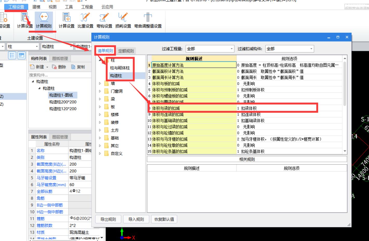
Task: Open 云应用 ribbon tab
Action: coord(107,7)
